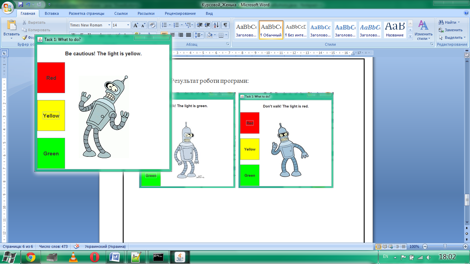Open the Изменить стили menu
Viewport: 470px width, 264px height.
point(424,30)
